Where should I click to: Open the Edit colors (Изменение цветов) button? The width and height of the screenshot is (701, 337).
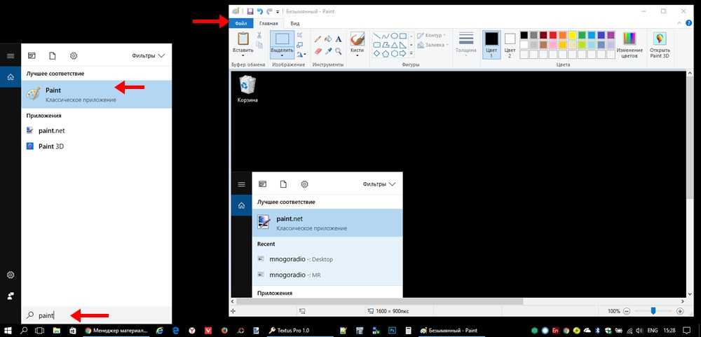pos(629,45)
